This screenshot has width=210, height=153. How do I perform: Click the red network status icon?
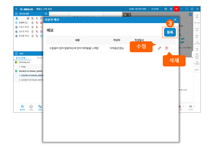pos(176,9)
